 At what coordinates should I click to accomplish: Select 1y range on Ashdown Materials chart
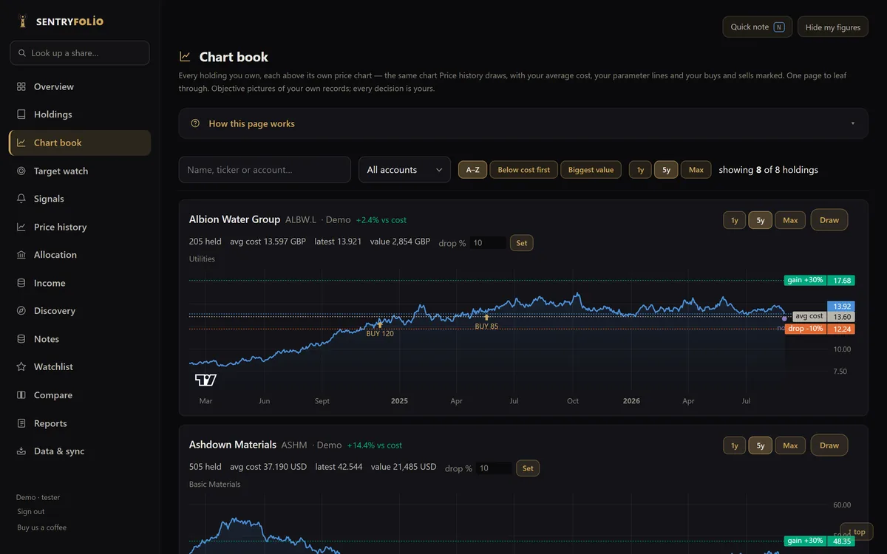735,445
